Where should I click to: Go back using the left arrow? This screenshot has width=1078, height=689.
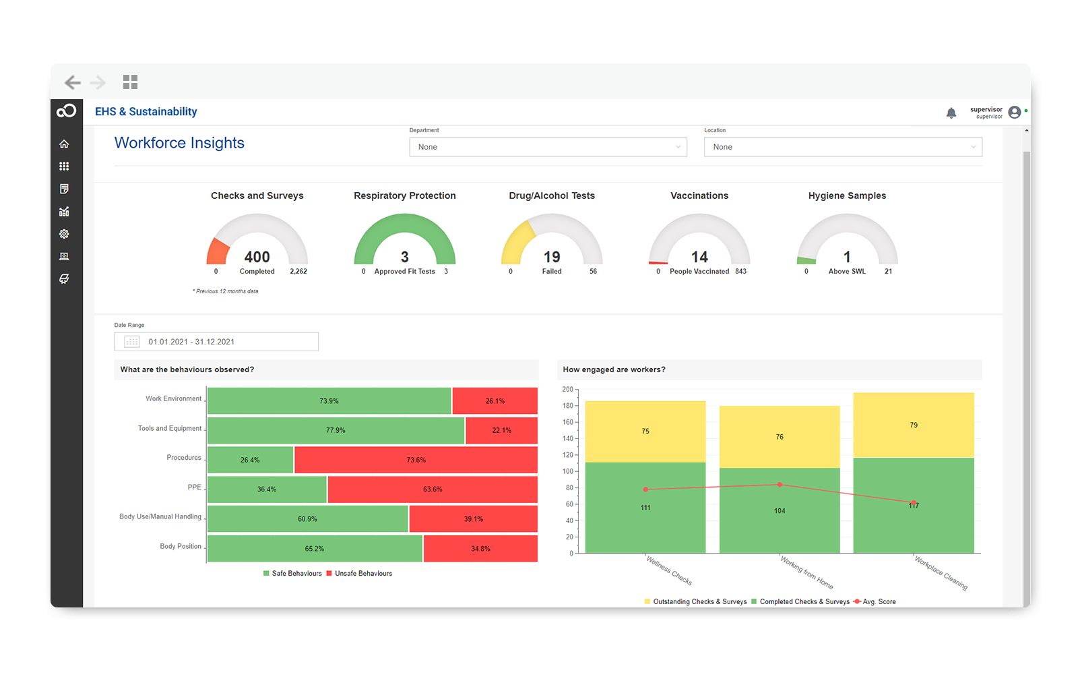[72, 82]
